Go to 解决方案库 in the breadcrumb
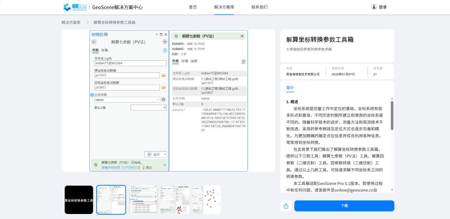Viewport: 450px width, 219px height. click(71, 22)
